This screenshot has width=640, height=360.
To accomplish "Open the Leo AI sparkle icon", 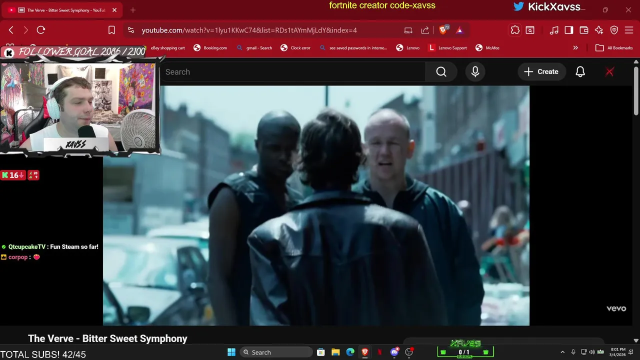I will click(599, 30).
